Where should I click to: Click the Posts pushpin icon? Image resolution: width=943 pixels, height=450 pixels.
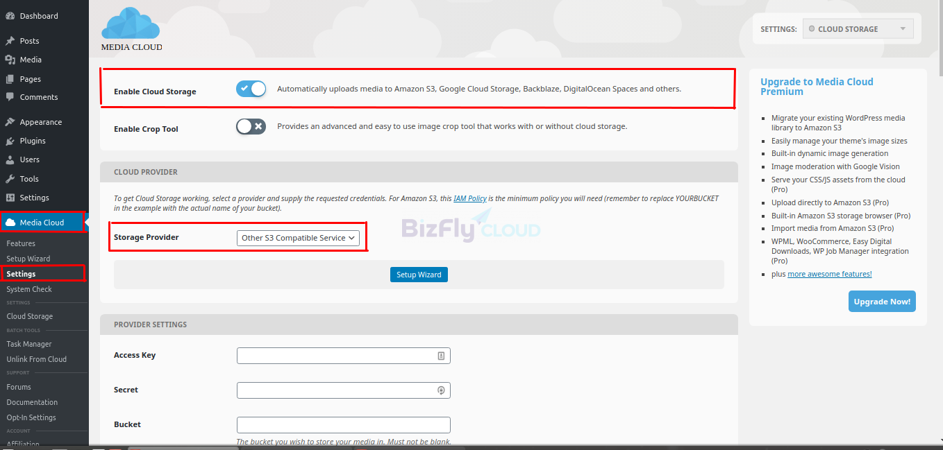10,41
